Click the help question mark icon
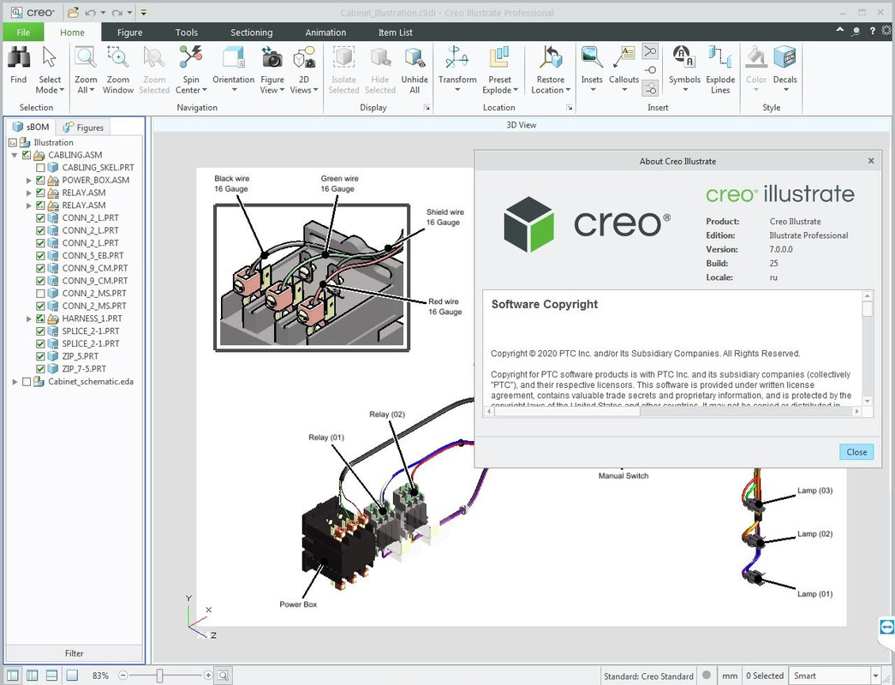The image size is (895, 685). click(x=872, y=31)
